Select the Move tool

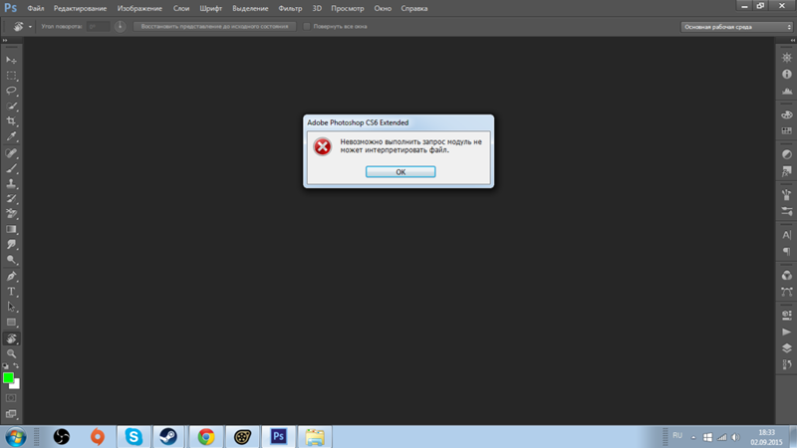[x=11, y=60]
